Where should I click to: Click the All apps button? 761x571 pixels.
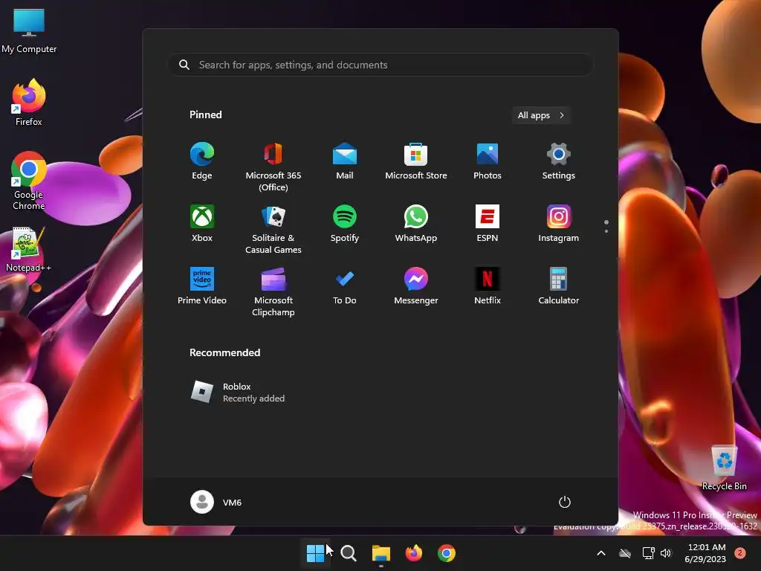(x=541, y=115)
